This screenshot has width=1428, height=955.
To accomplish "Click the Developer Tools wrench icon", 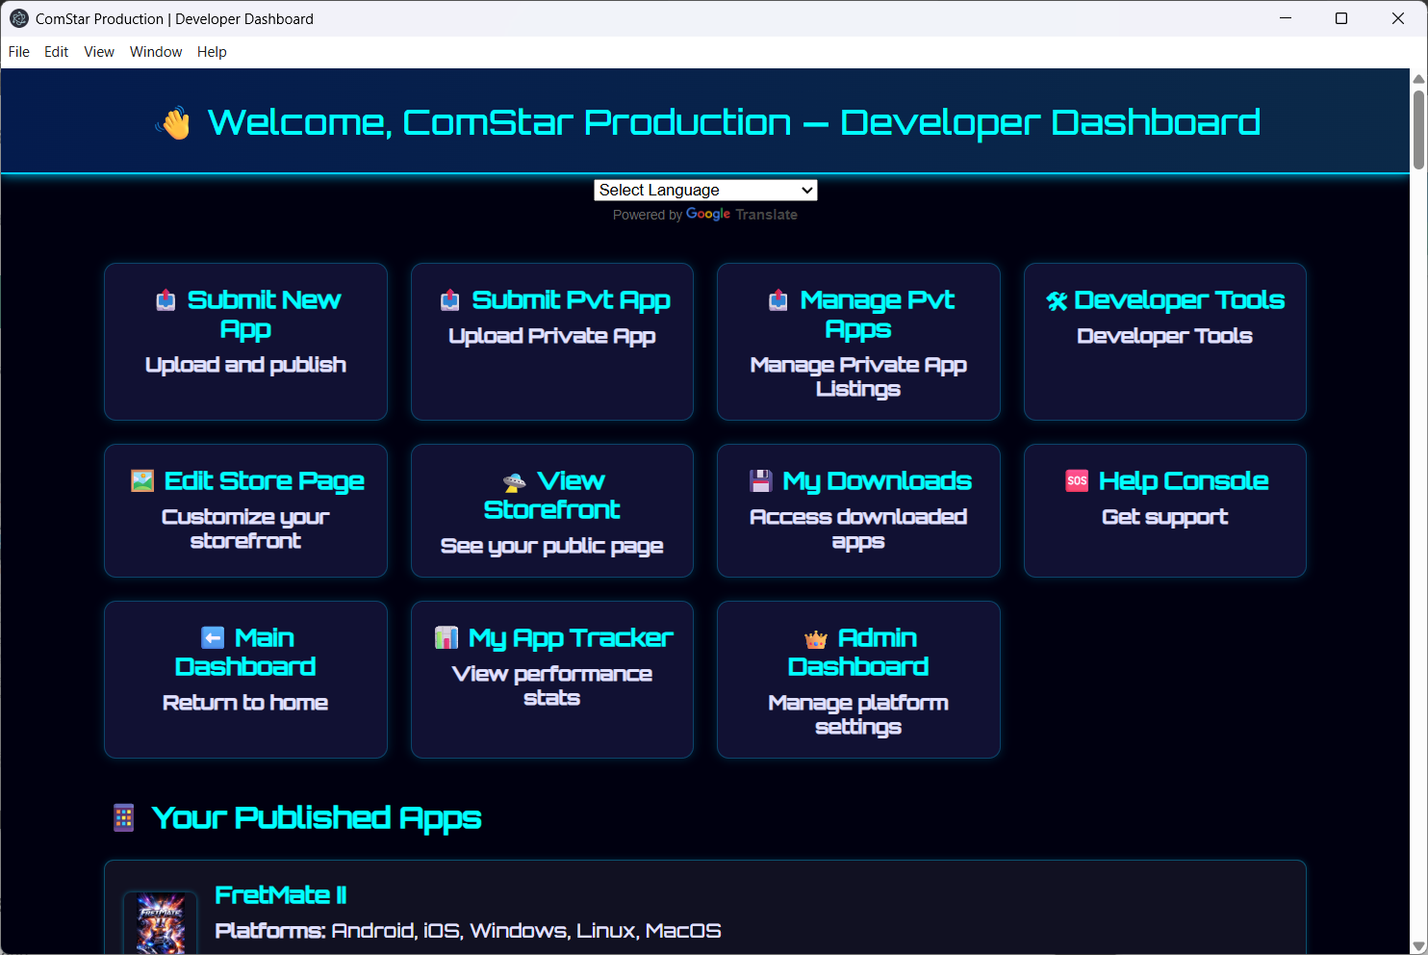I will [x=1057, y=299].
